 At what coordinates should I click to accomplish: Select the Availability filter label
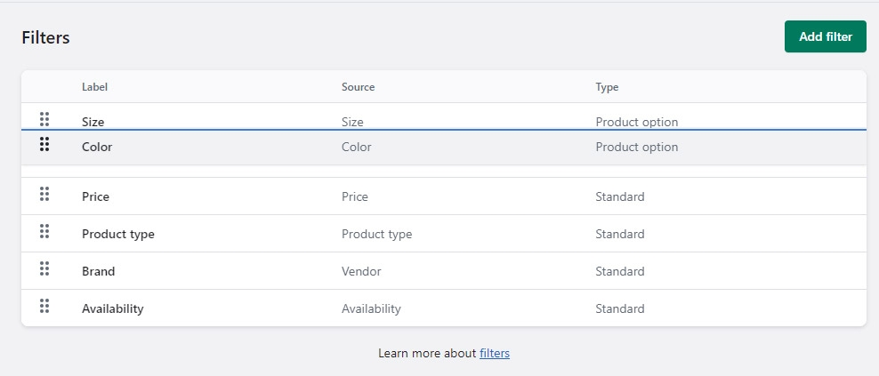pyautogui.click(x=112, y=308)
